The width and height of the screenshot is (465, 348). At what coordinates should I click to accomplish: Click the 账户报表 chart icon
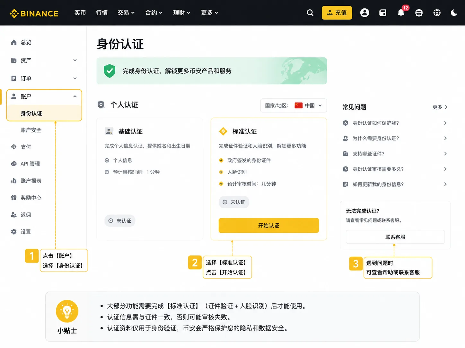[x=13, y=181]
